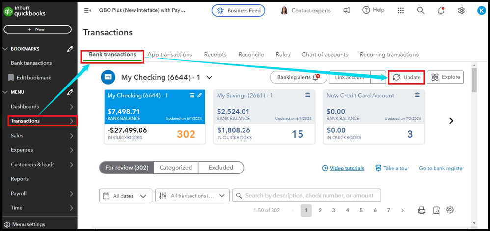Image resolution: width=490 pixels, height=231 pixels.
Task: Open the All dates dropdown
Action: click(x=126, y=196)
